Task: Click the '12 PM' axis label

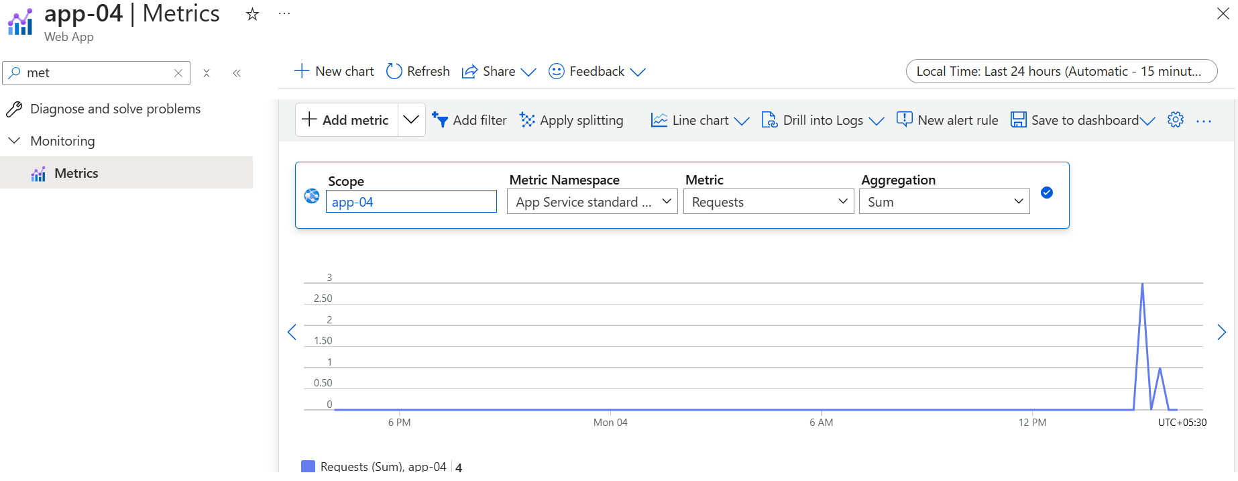Action: click(1032, 423)
